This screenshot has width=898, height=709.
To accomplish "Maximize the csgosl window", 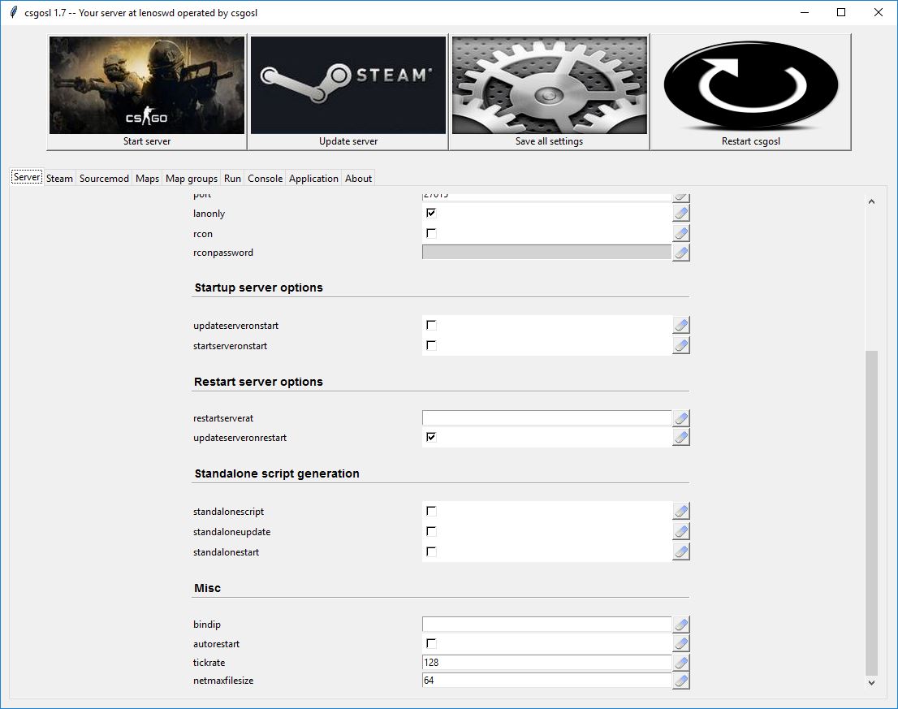I will click(x=840, y=13).
